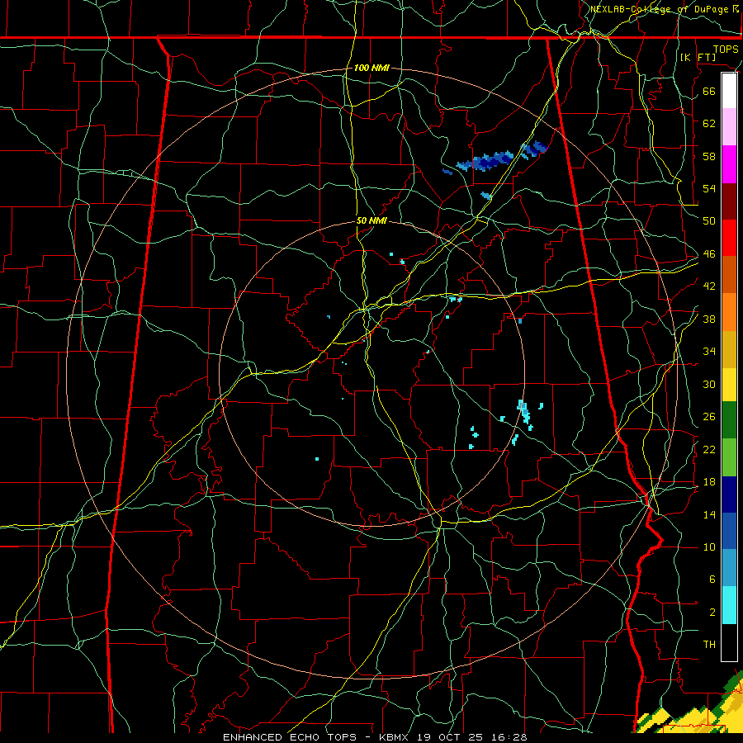The image size is (743, 743).
Task: Click the 38 legend value
Action: point(709,319)
